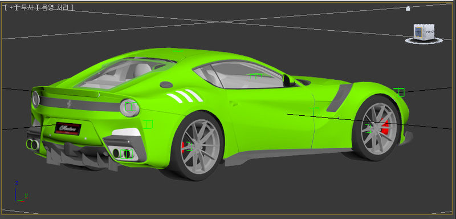Click the ViewCube home icon

(x=408, y=8)
